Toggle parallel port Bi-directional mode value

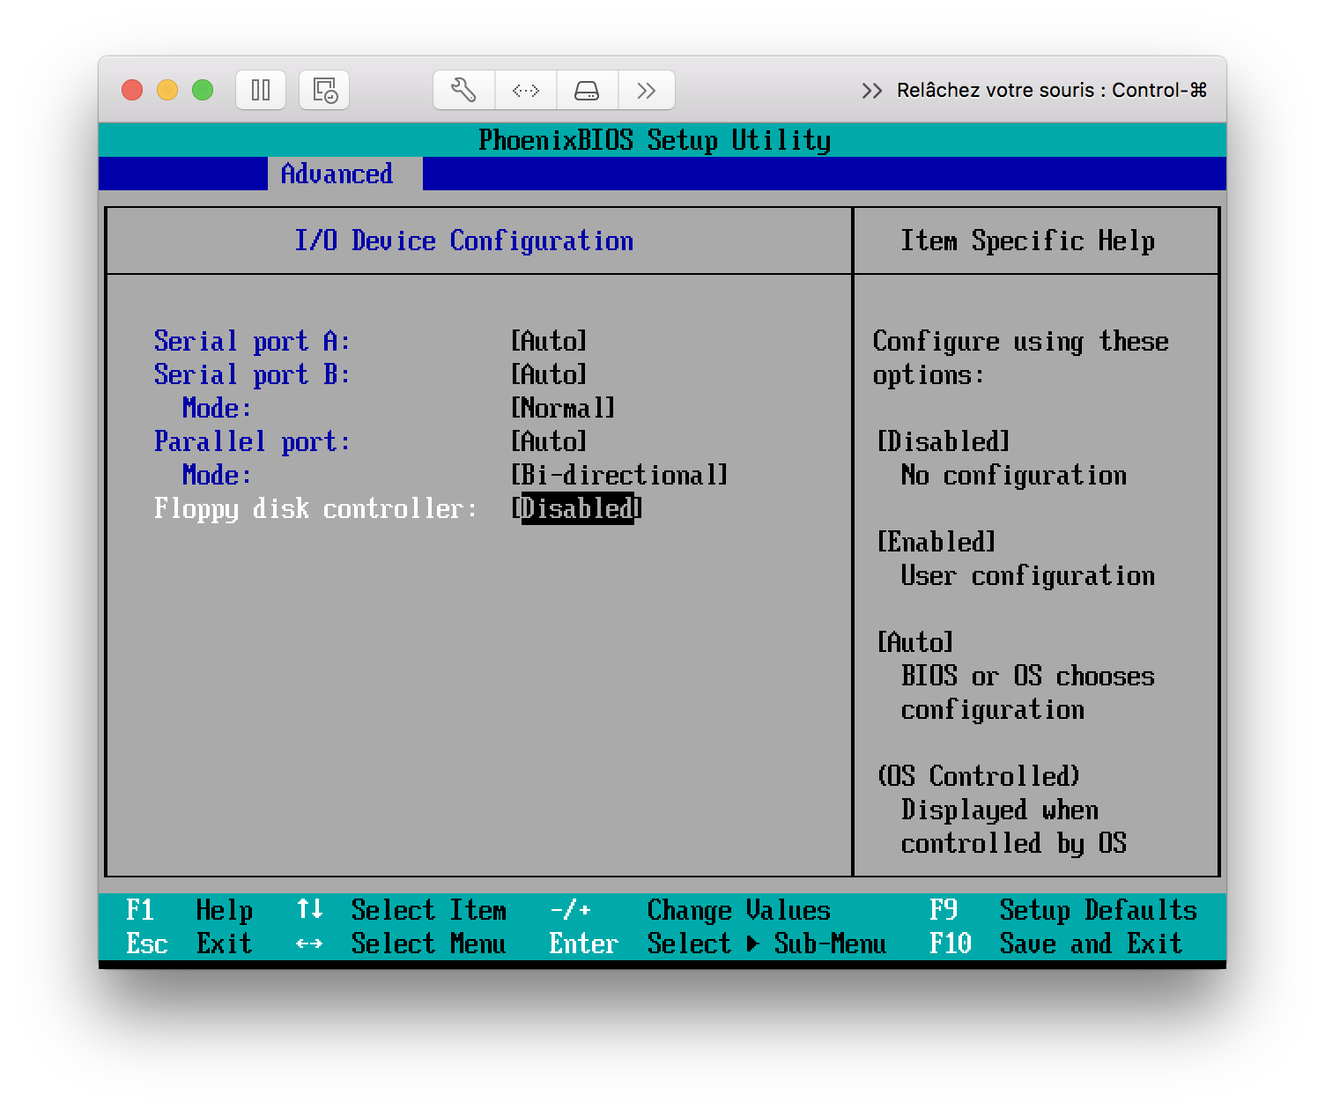[x=619, y=475]
